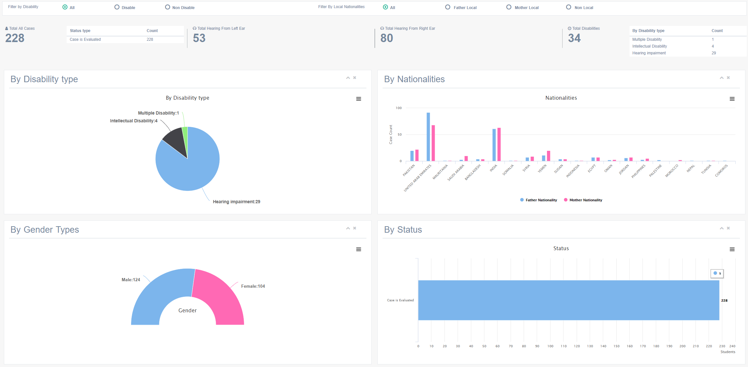Open By Disability type chart hamburger menu
The height and width of the screenshot is (367, 748).
358,99
